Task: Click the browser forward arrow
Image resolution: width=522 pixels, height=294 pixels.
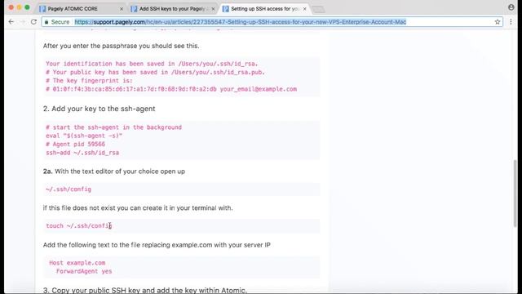Action: pyautogui.click(x=23, y=22)
